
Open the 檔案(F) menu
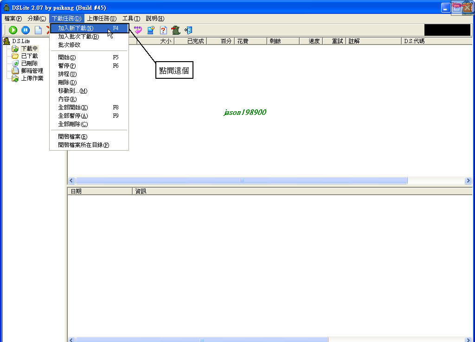[x=13, y=19]
